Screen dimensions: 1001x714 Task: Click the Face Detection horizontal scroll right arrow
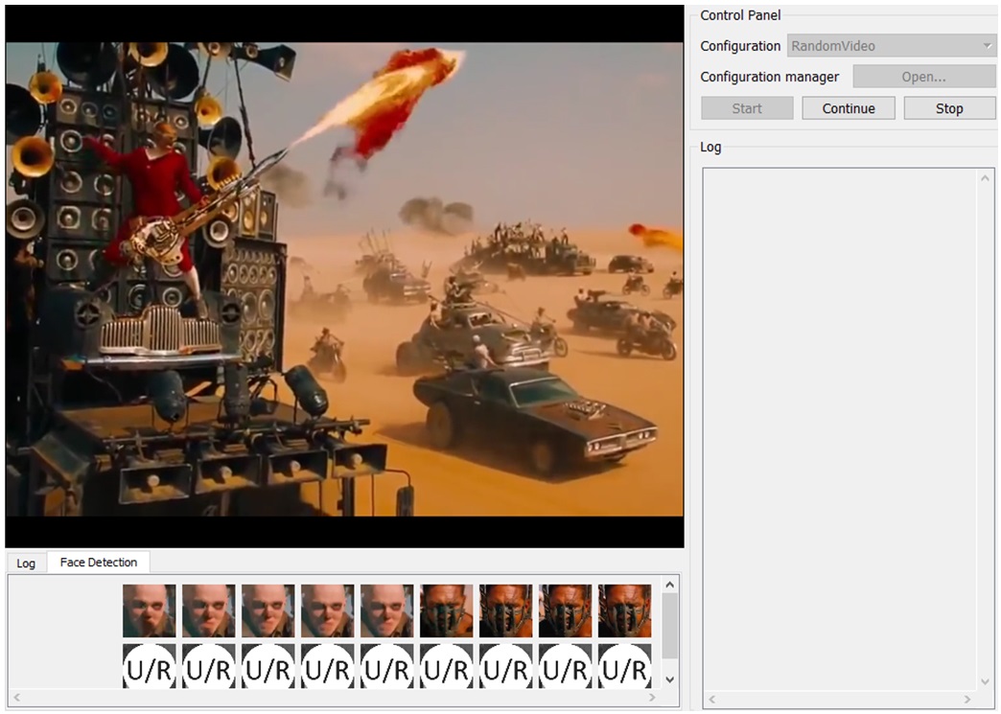click(x=652, y=697)
